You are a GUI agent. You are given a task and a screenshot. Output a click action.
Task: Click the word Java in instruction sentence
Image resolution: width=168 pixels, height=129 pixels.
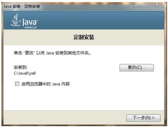tap(50, 53)
